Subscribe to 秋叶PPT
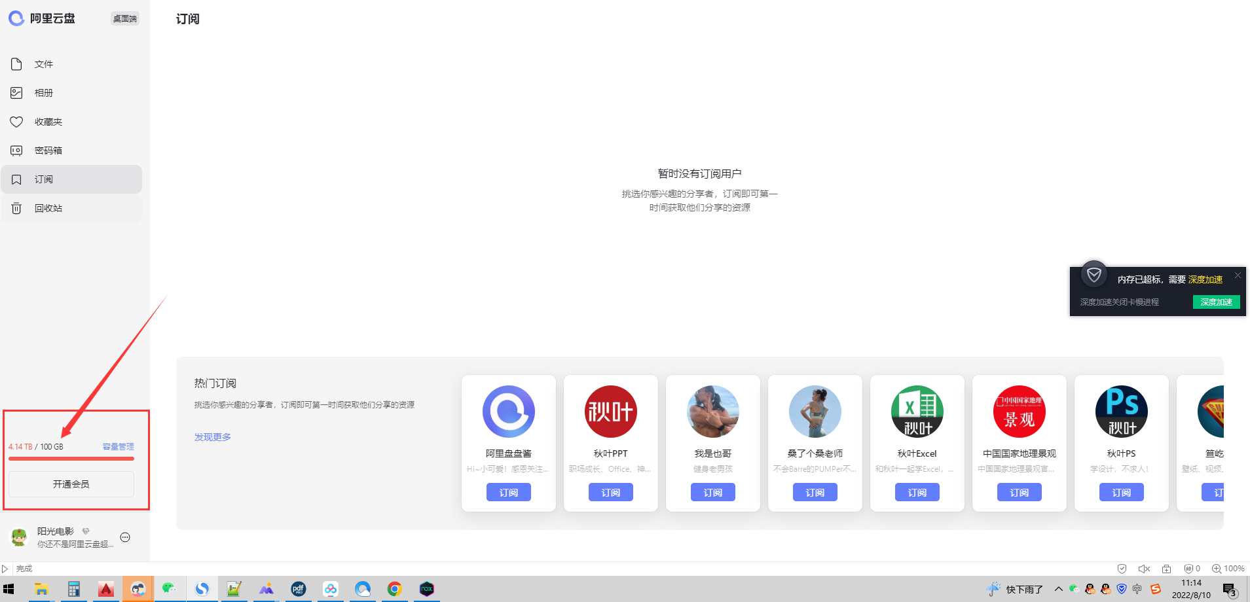The width and height of the screenshot is (1250, 602). click(610, 492)
